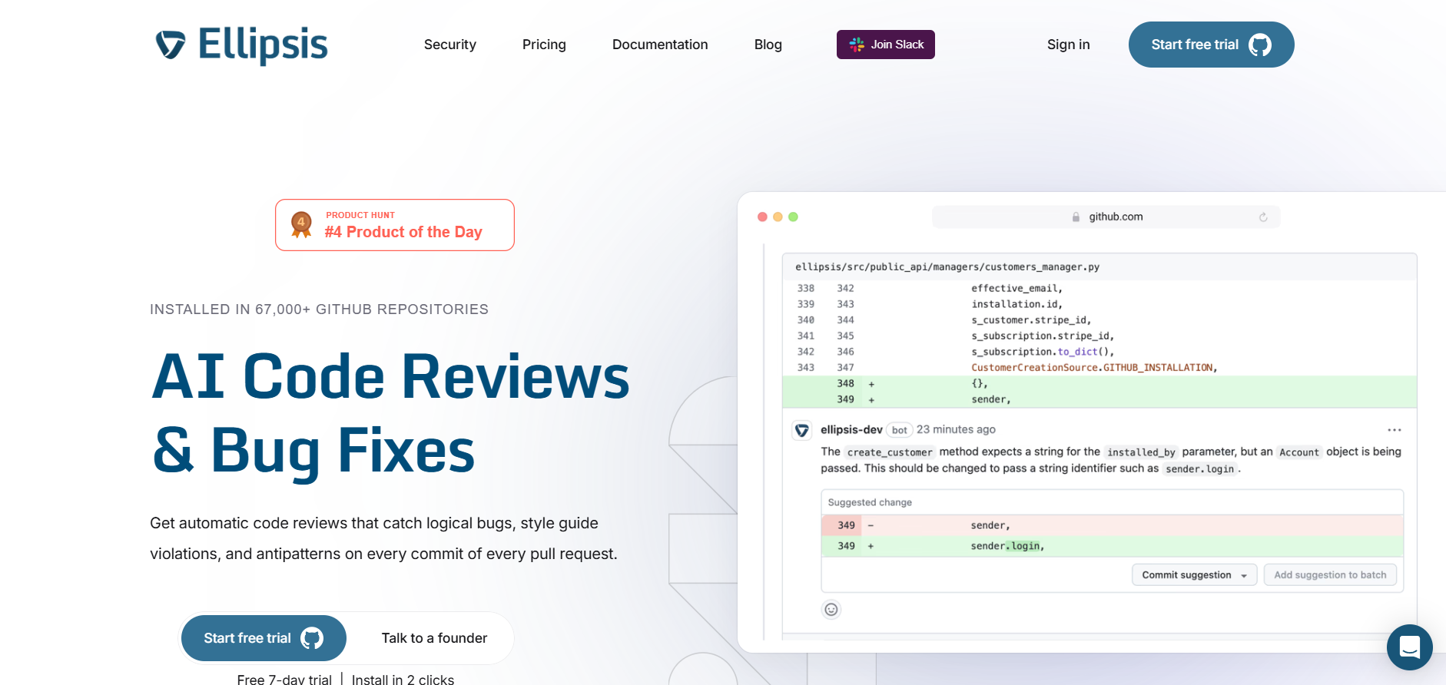
Task: Click the added 'sender.login,' suggestion line
Action: coord(1113,546)
